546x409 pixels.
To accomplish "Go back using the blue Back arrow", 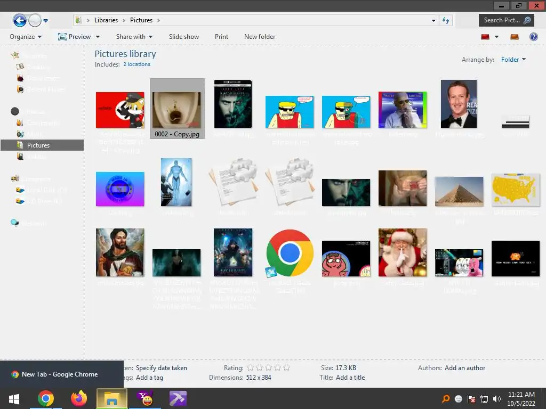I will [20, 20].
